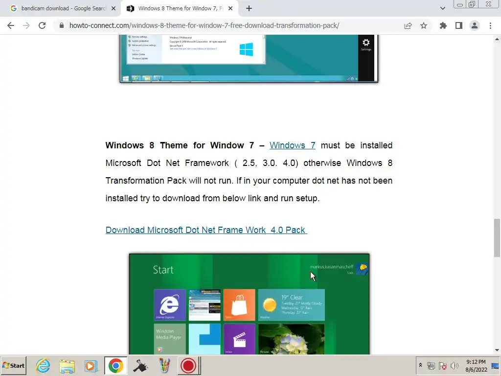Open the dropper tool icon in the taskbar
The width and height of the screenshot is (501, 376).
click(140, 365)
